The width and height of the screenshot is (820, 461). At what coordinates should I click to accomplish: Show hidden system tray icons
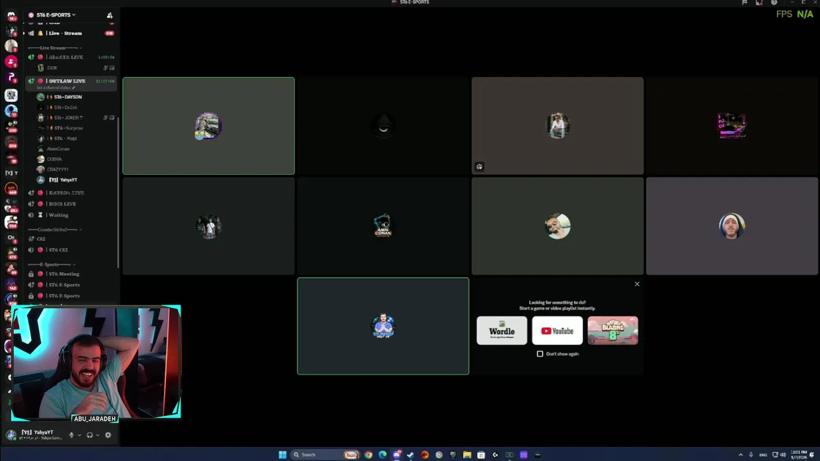point(741,455)
